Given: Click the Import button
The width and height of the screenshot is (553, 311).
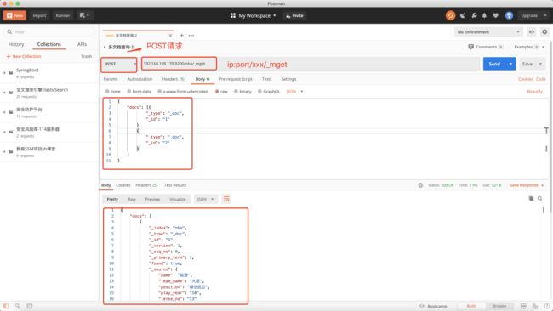Looking at the screenshot, I should tap(39, 15).
